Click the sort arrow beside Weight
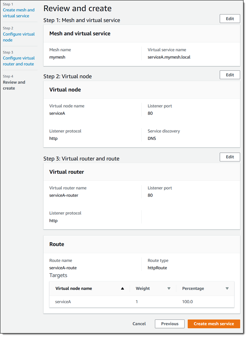Image resolution: width=247 pixels, height=337 pixels. point(169,288)
